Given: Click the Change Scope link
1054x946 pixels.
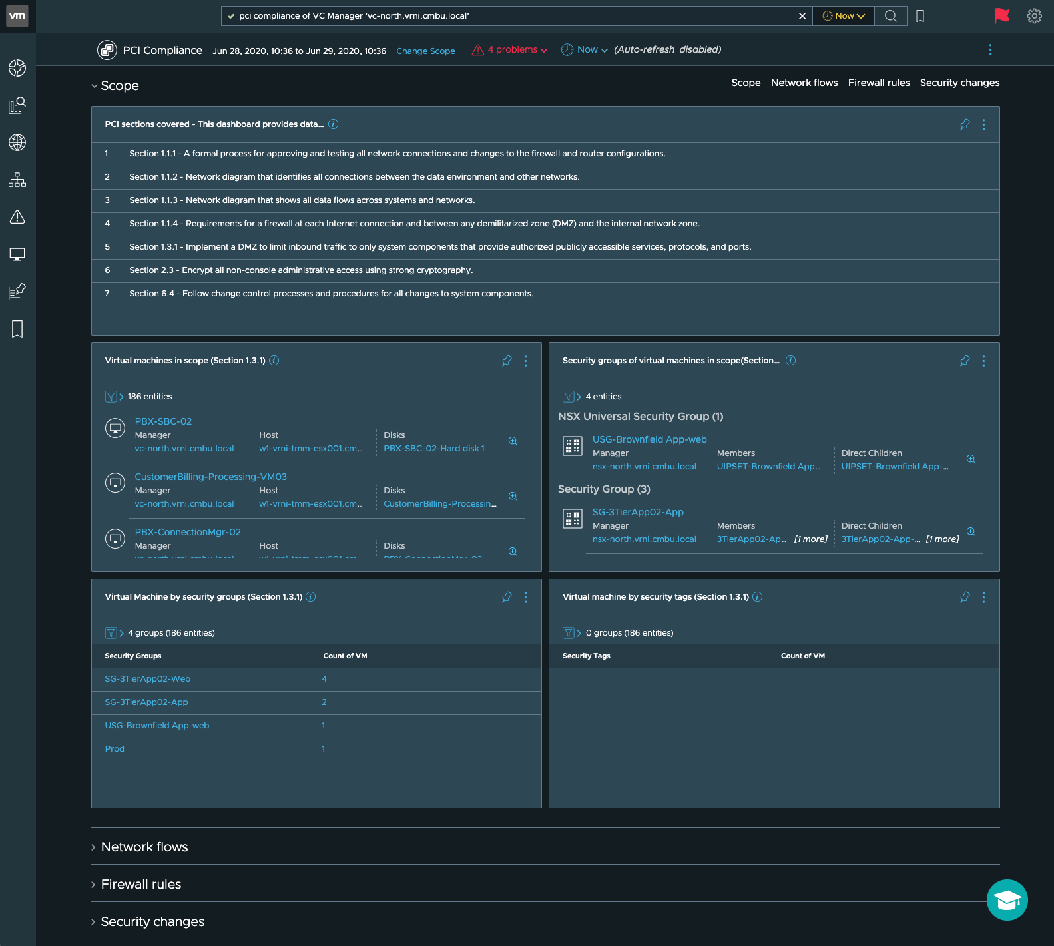Looking at the screenshot, I should click(x=425, y=51).
